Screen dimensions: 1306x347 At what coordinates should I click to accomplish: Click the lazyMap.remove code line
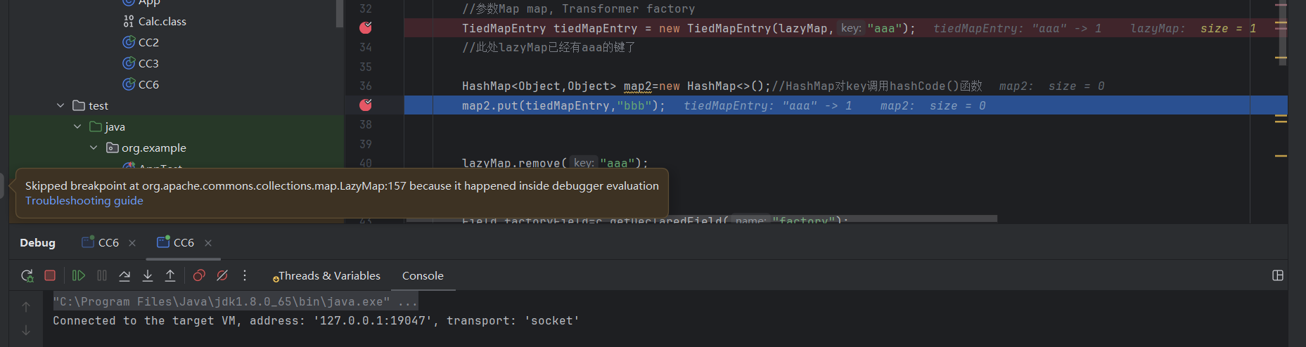[555, 163]
